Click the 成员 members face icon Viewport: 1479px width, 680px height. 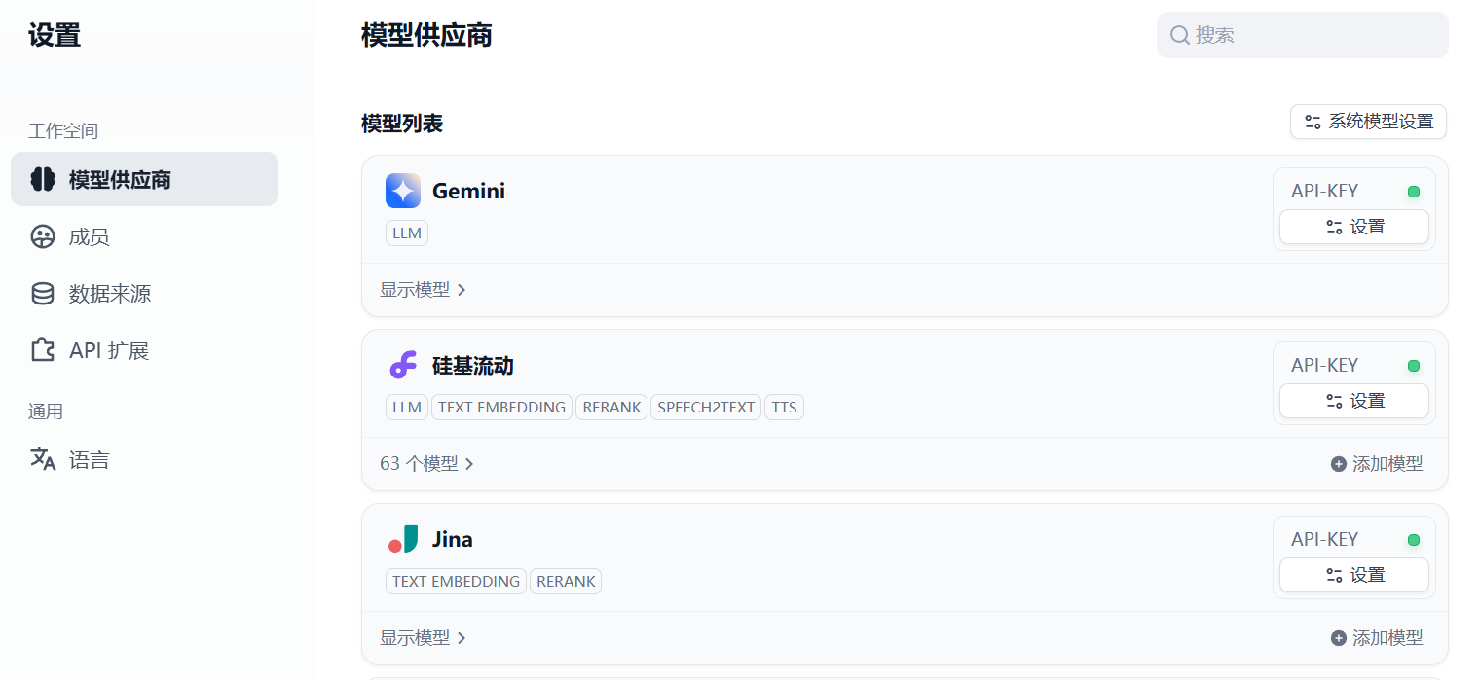(x=43, y=237)
